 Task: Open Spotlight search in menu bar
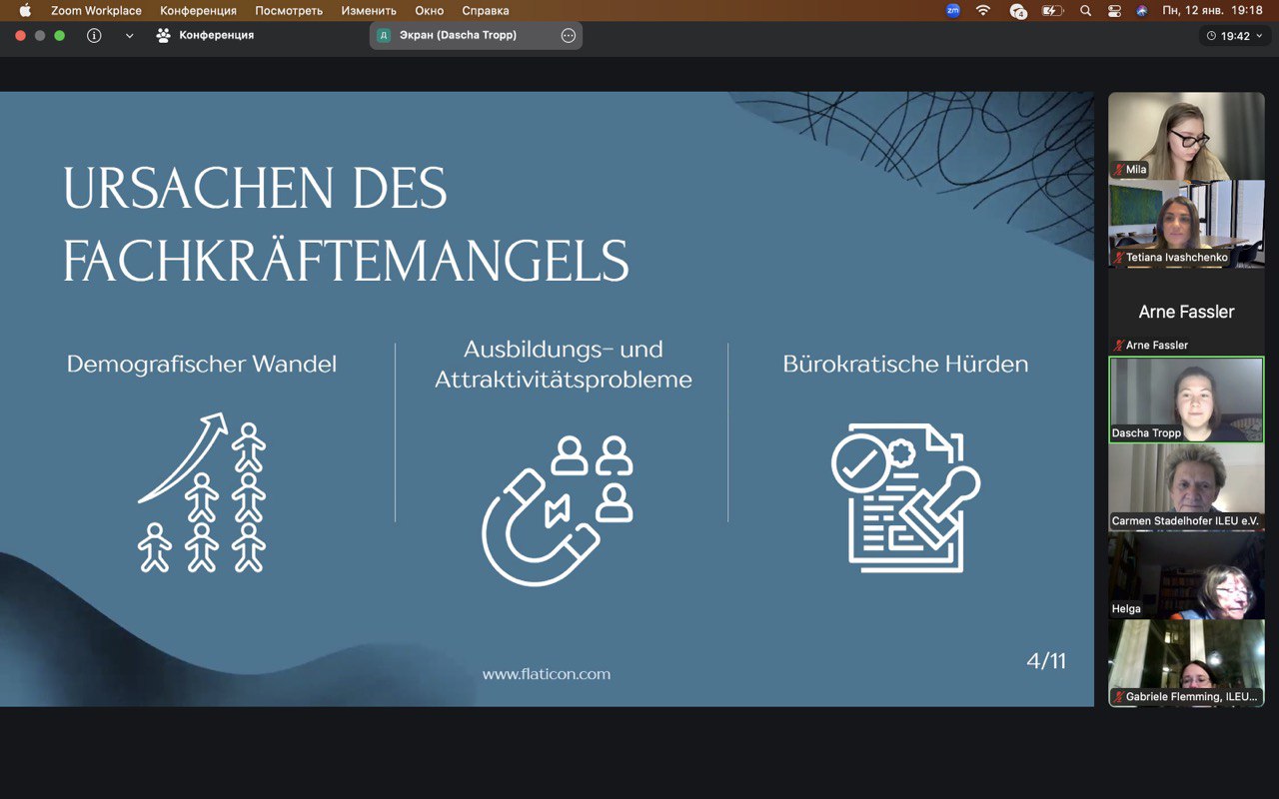(x=1085, y=11)
